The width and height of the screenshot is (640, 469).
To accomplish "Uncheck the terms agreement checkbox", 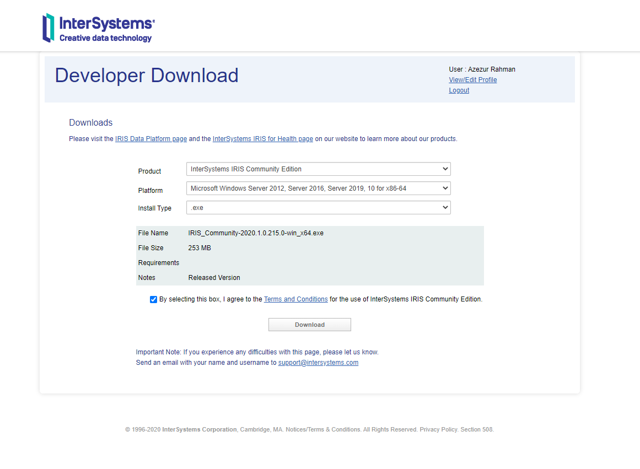I will [x=153, y=300].
